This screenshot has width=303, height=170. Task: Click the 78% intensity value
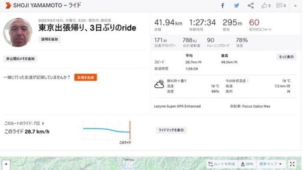tap(242, 40)
